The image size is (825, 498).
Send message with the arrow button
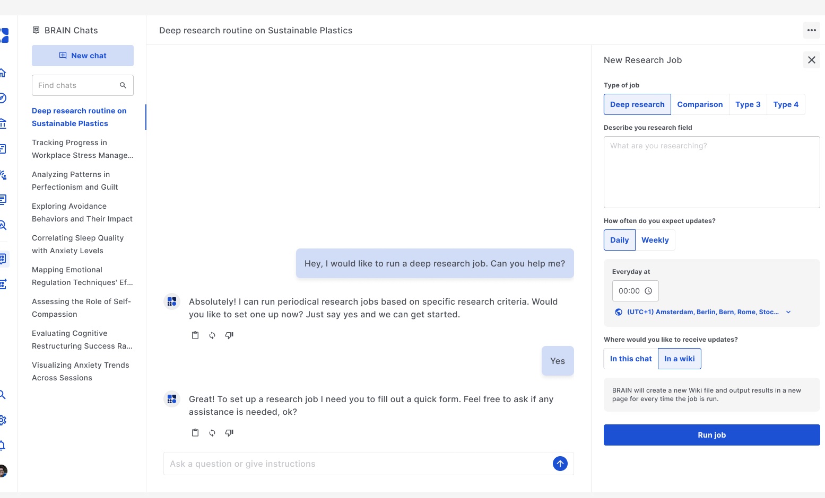[560, 464]
